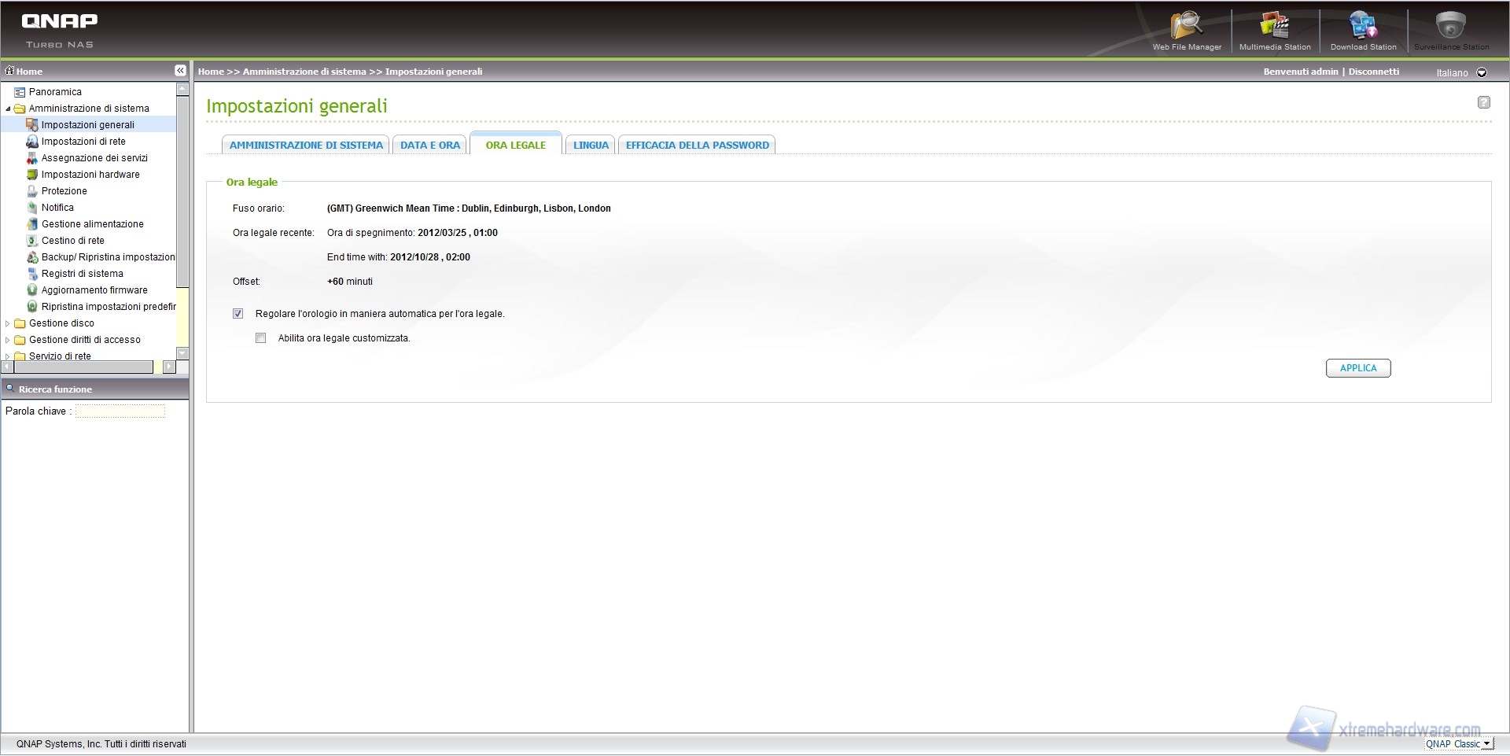Uncheck automatic daylight saving clock adjustment

(238, 314)
